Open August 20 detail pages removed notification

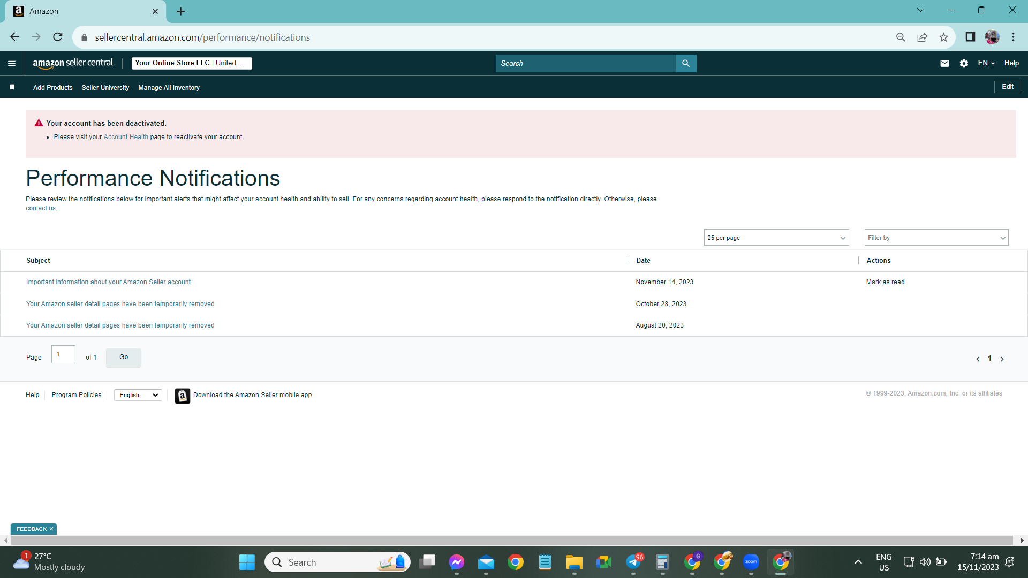(120, 325)
